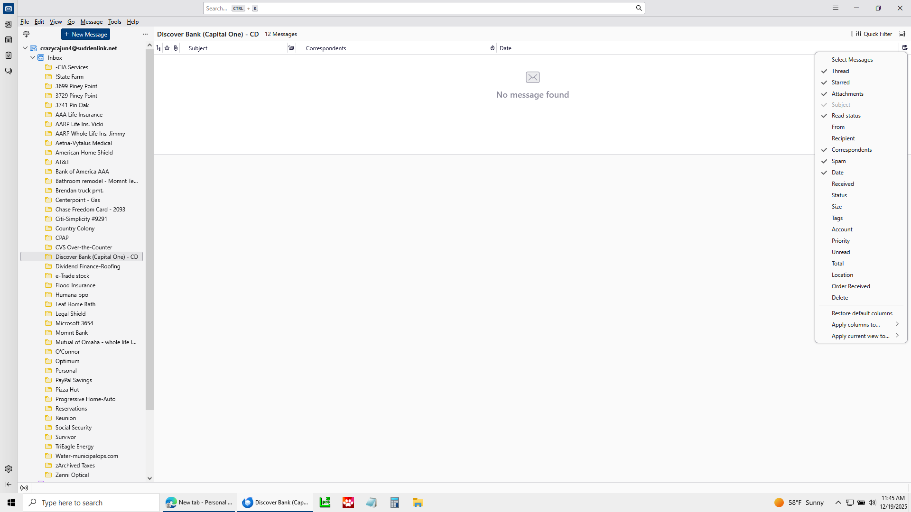The height and width of the screenshot is (512, 911).
Task: Enable the From column
Action: [838, 127]
